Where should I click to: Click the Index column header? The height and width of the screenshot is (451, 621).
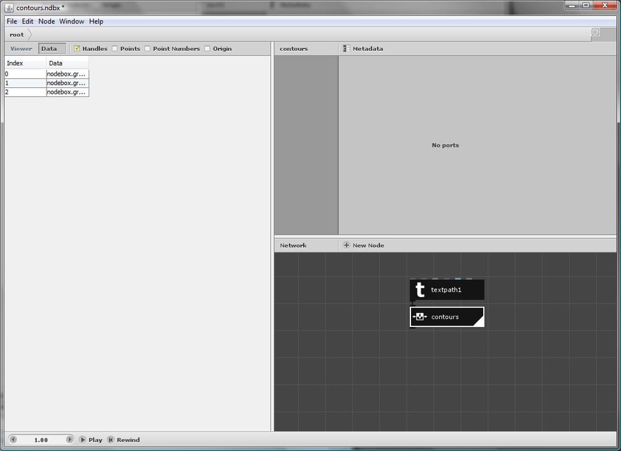pos(25,63)
